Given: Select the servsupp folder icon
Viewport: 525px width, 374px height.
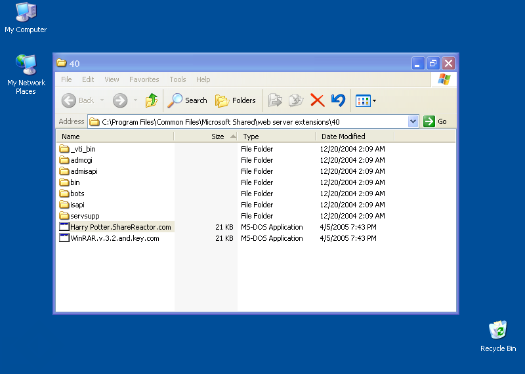Looking at the screenshot, I should point(64,216).
